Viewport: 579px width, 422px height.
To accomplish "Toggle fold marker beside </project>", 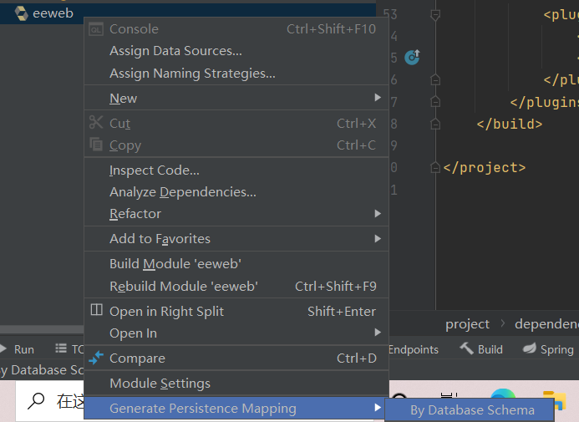I will click(x=435, y=168).
